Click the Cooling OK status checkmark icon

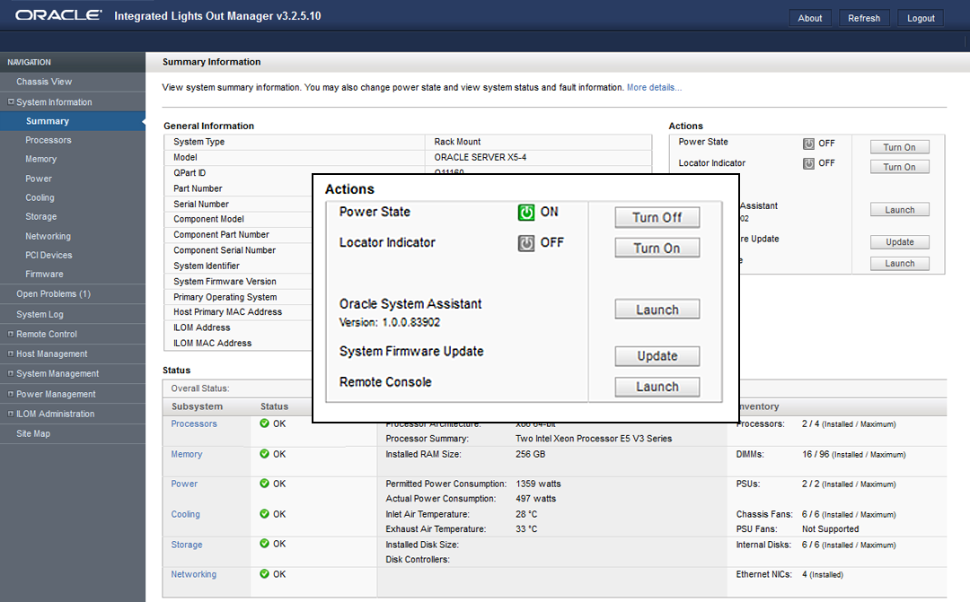(x=265, y=513)
